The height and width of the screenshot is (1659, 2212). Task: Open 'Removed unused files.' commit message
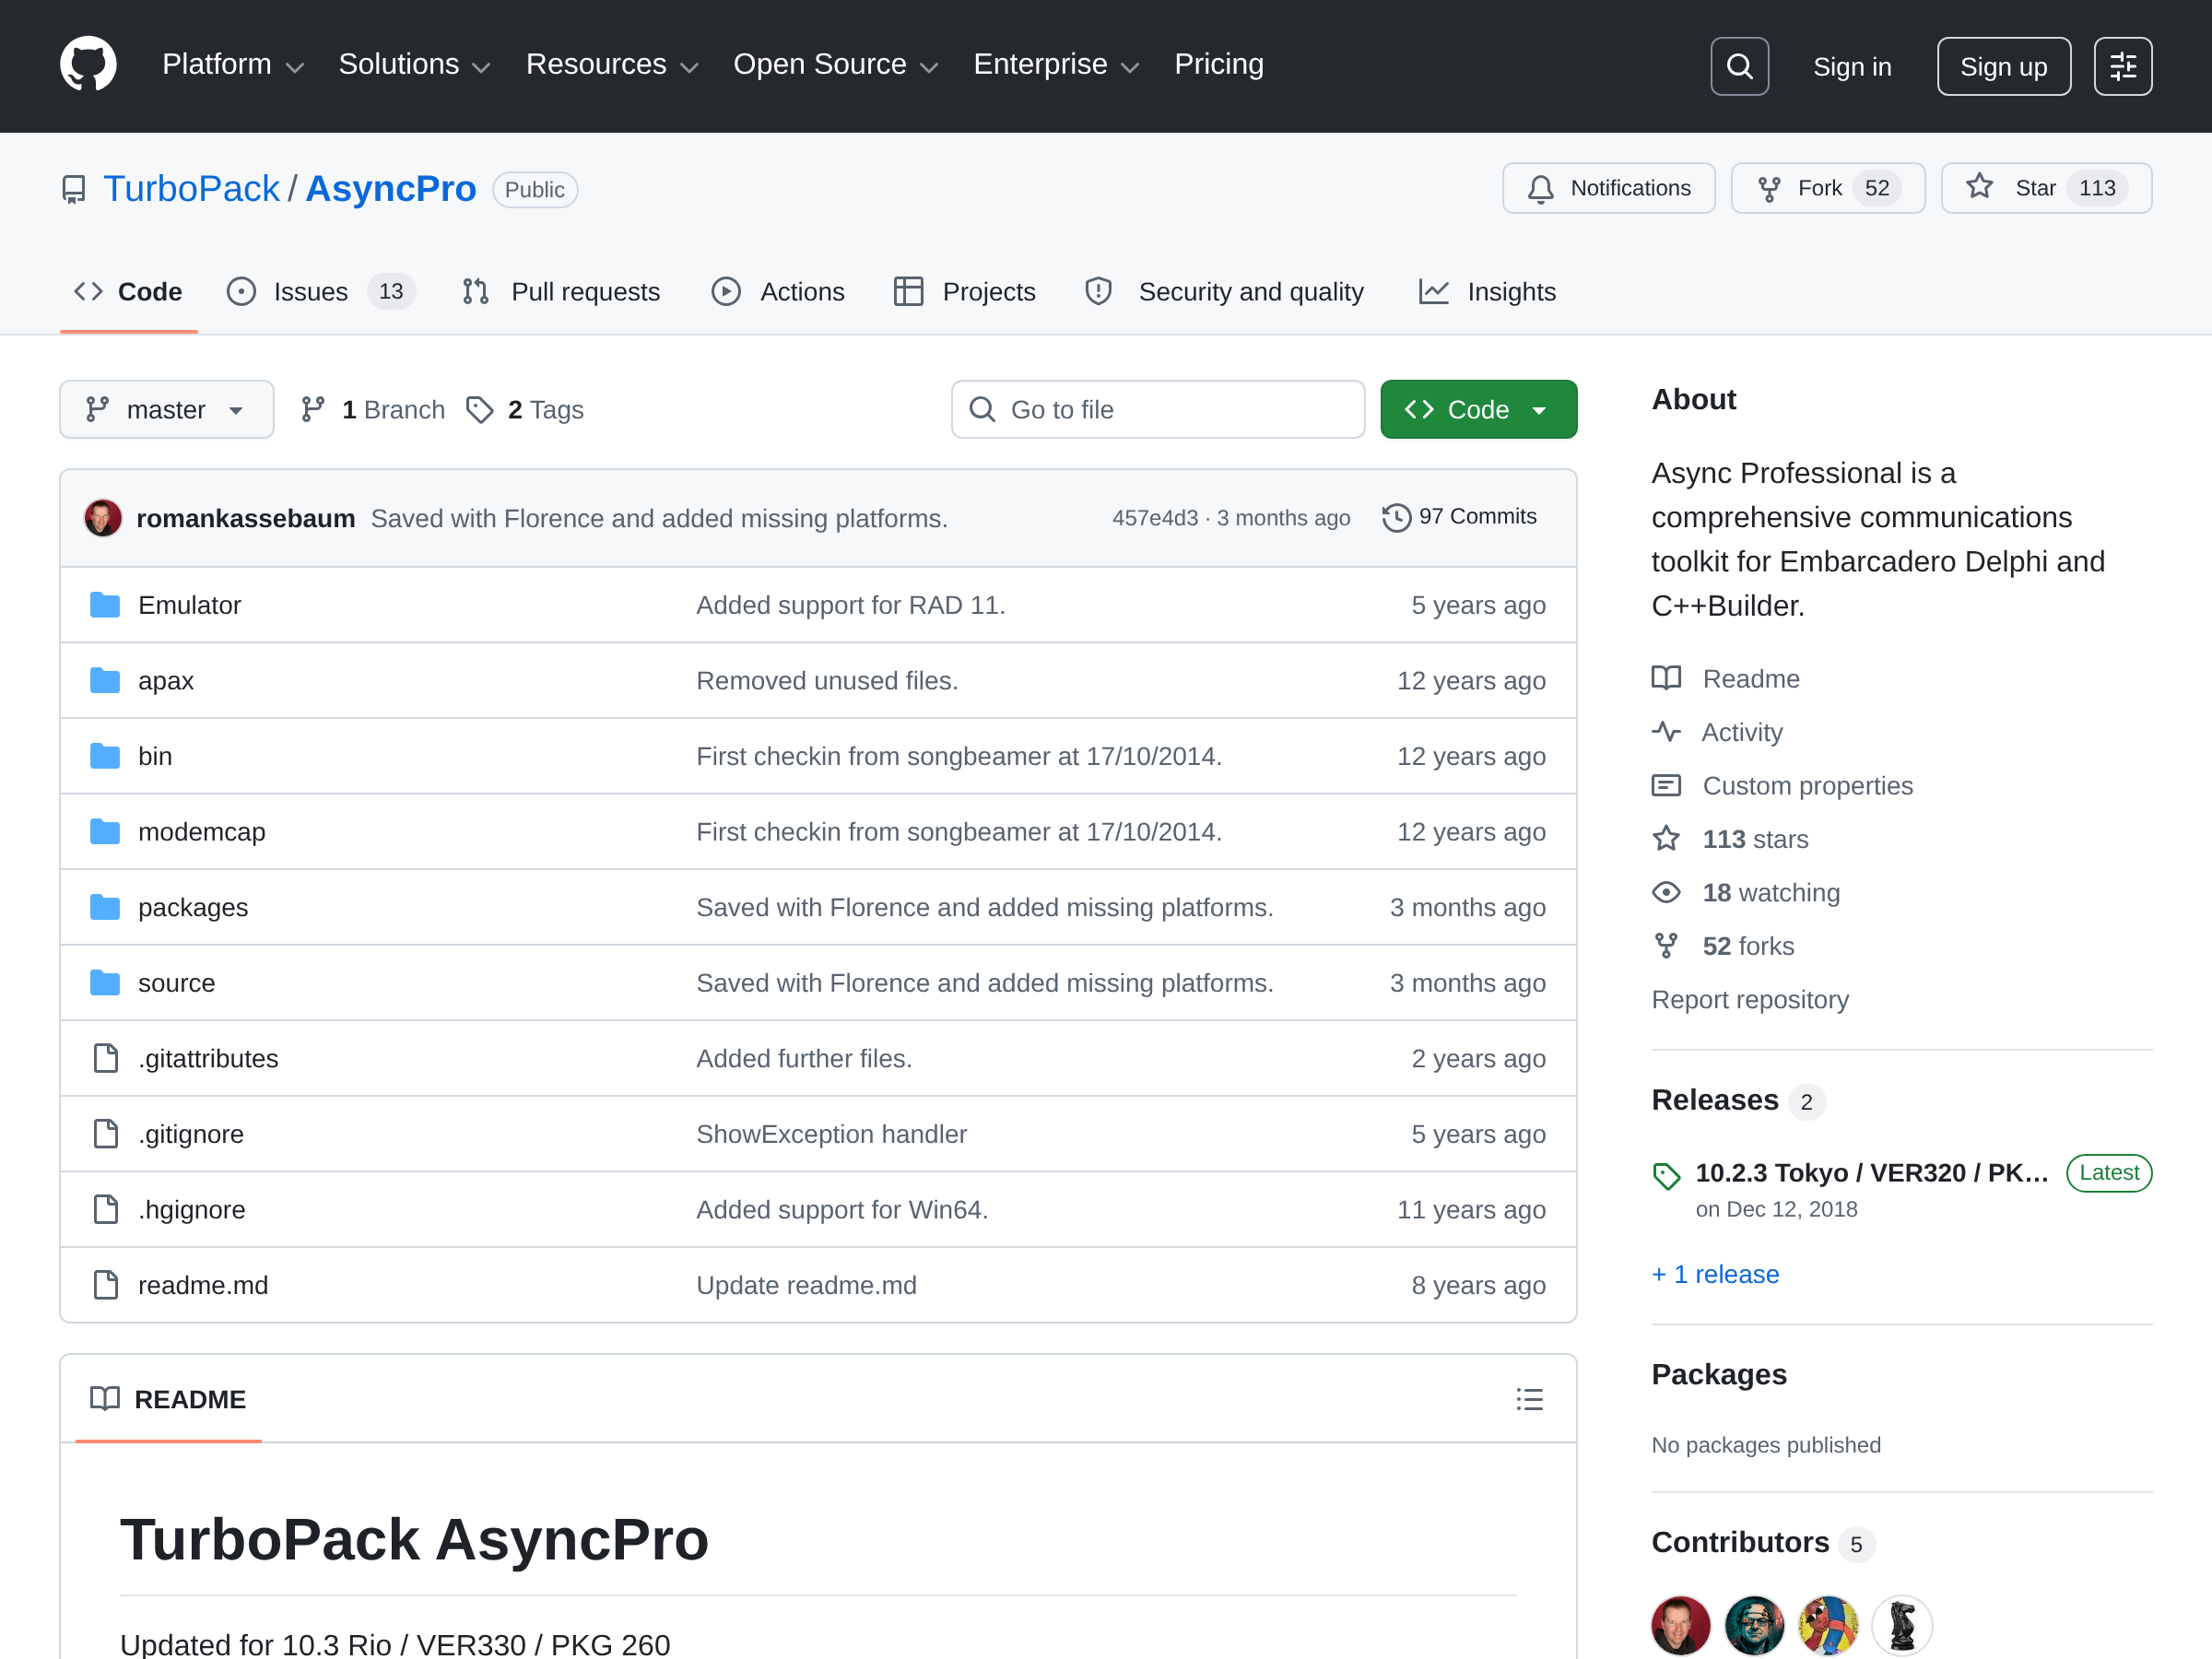click(827, 680)
